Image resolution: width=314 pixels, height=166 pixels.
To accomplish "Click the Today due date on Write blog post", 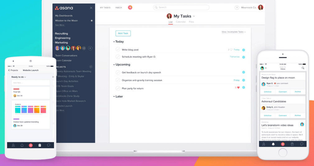I will click(237, 50).
